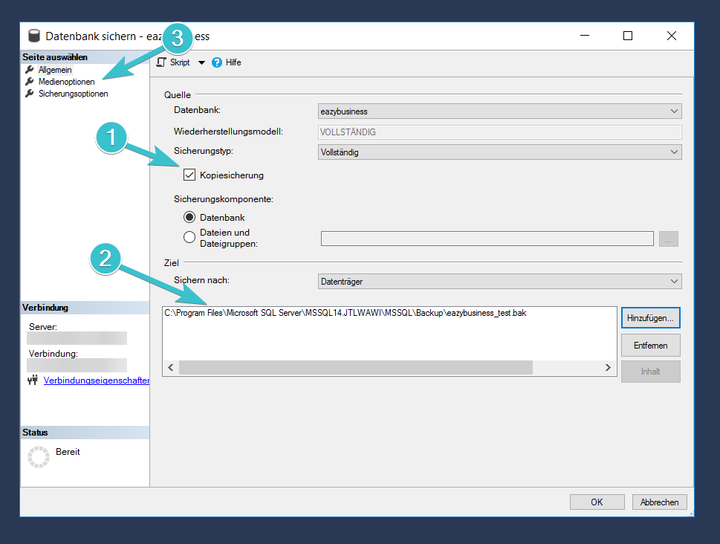Open the Skript dropdown arrow
This screenshot has width=720, height=544.
[x=201, y=62]
